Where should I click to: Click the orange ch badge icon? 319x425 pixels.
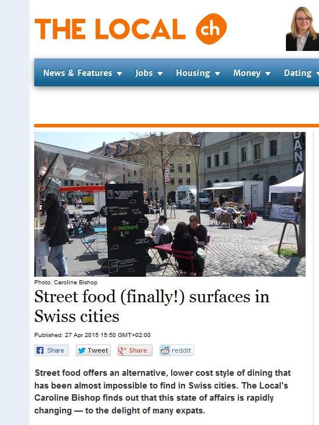[211, 29]
